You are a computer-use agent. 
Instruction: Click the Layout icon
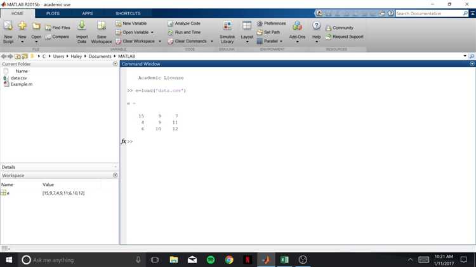pyautogui.click(x=247, y=26)
